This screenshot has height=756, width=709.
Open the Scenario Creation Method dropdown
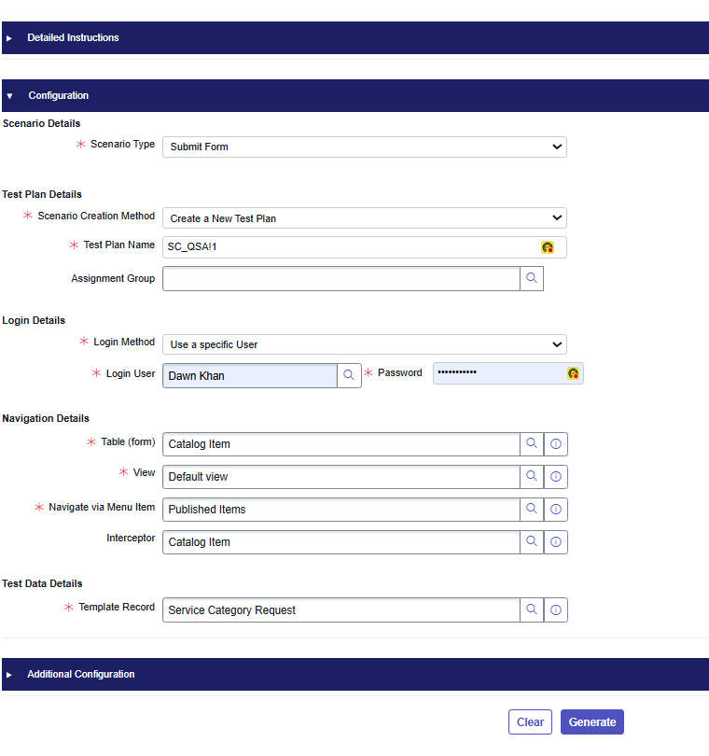(x=364, y=218)
